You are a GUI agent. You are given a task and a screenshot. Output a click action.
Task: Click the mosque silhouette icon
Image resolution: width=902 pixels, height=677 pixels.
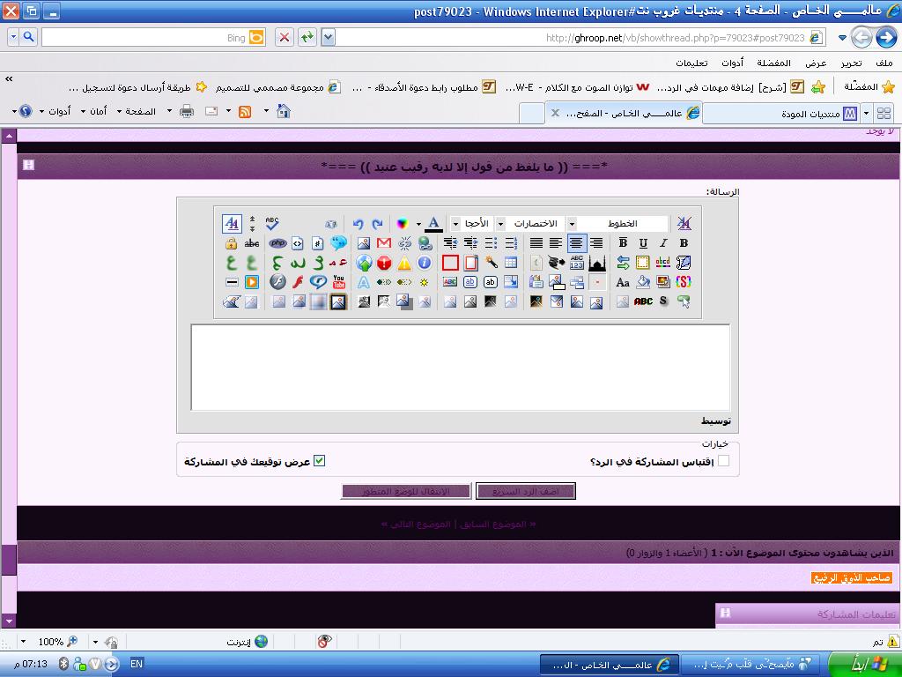point(597,263)
